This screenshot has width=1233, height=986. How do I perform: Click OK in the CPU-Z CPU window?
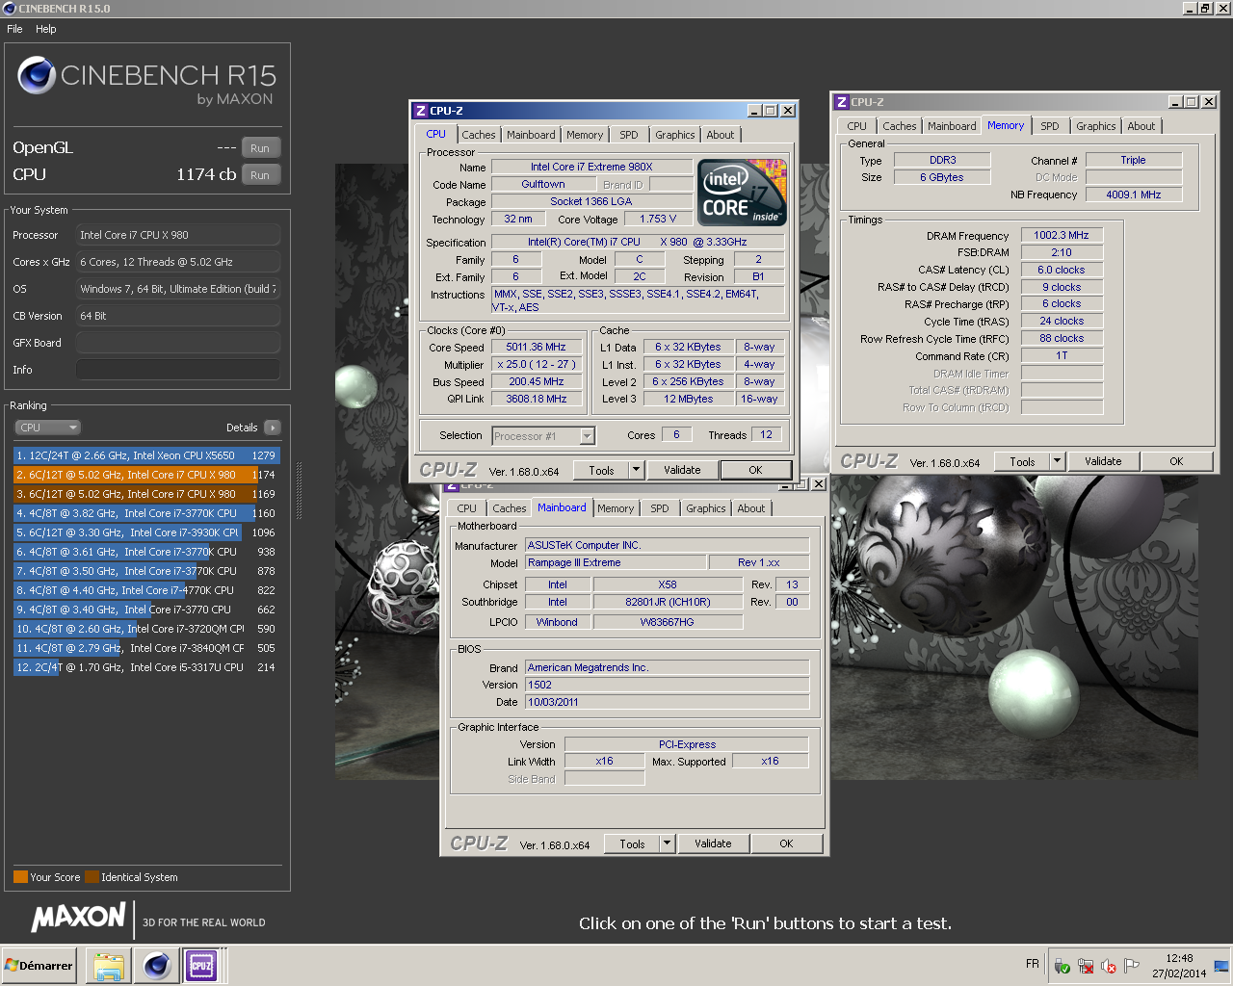755,471
